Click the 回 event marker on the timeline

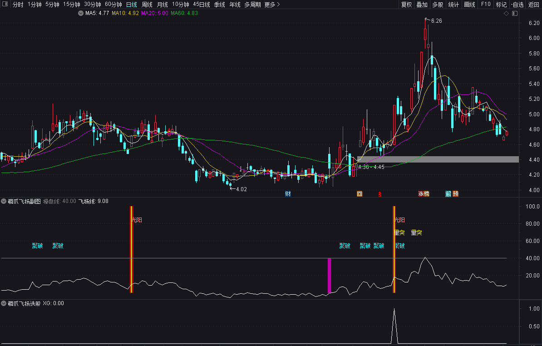(360, 194)
